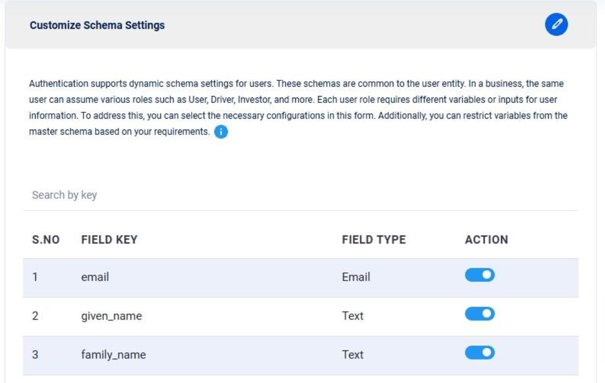This screenshot has height=383, width=605.
Task: Click serial number 1 in the table
Action: 34,277
